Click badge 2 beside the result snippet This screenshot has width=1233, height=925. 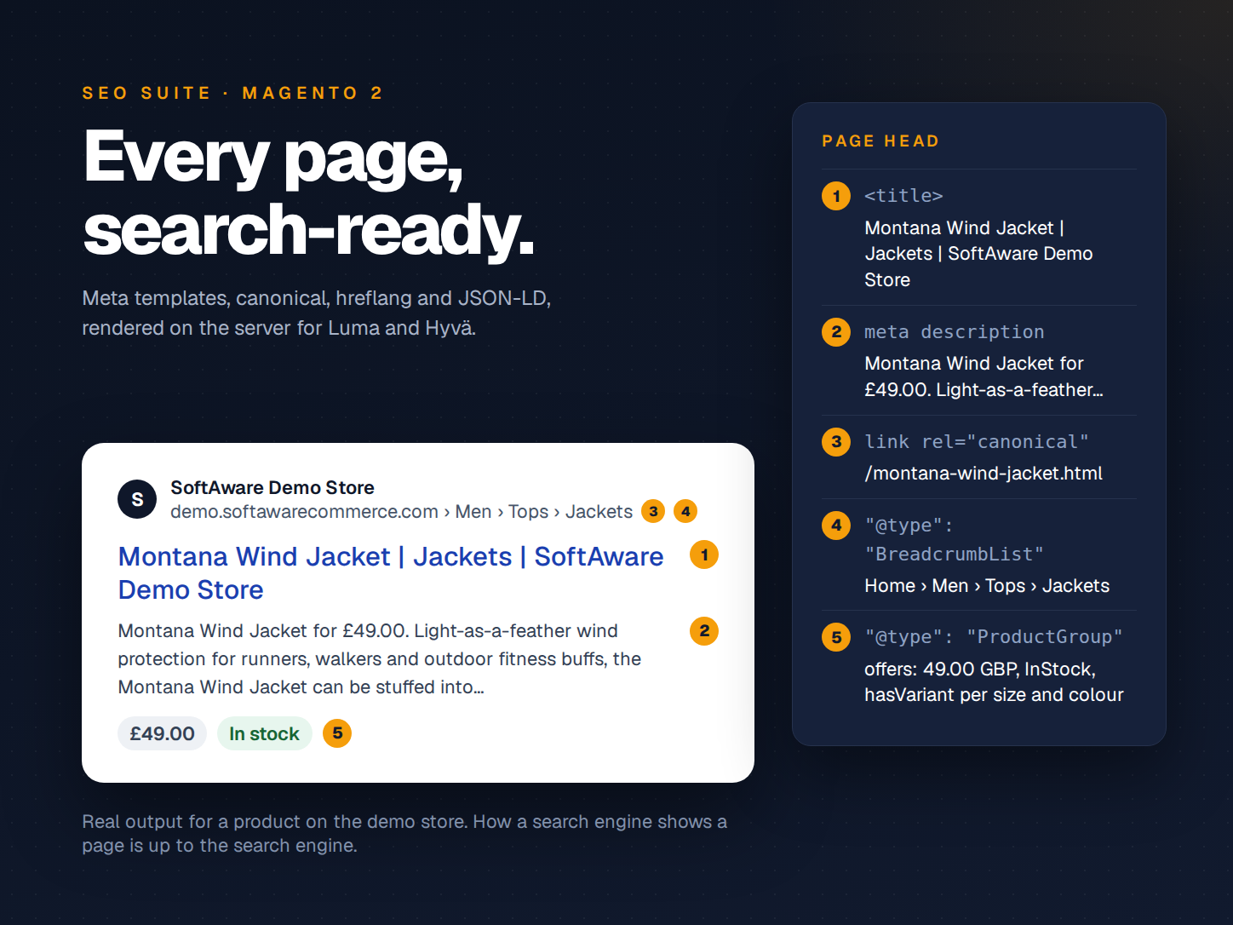pos(704,631)
